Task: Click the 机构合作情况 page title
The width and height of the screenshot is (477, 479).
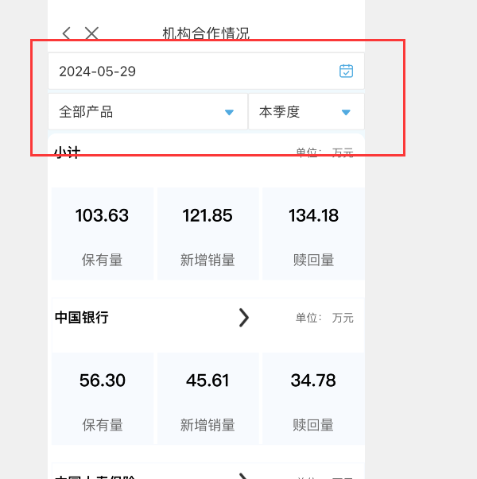Action: (206, 33)
